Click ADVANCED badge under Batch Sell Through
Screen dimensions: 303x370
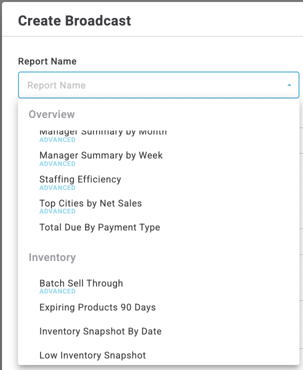point(57,291)
